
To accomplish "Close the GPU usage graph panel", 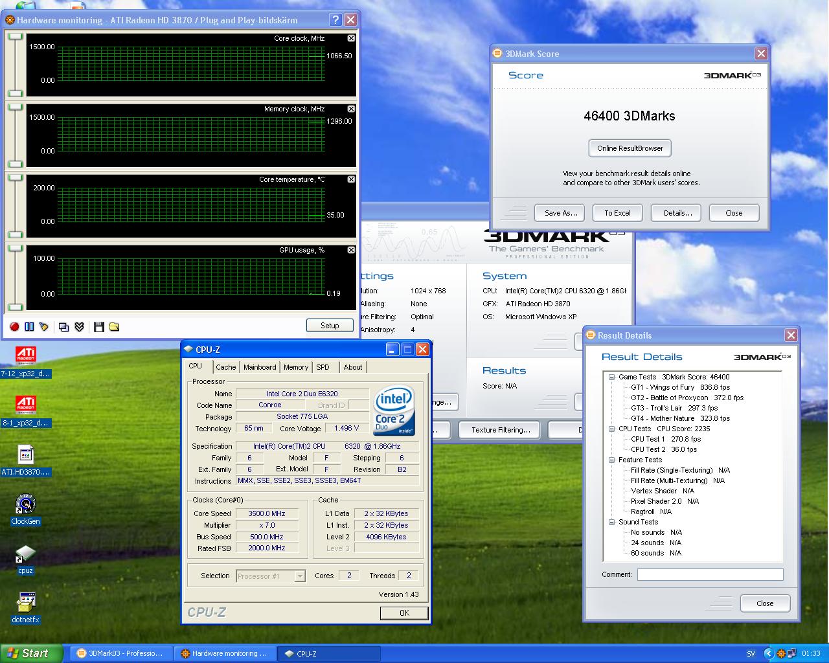I will pyautogui.click(x=351, y=250).
